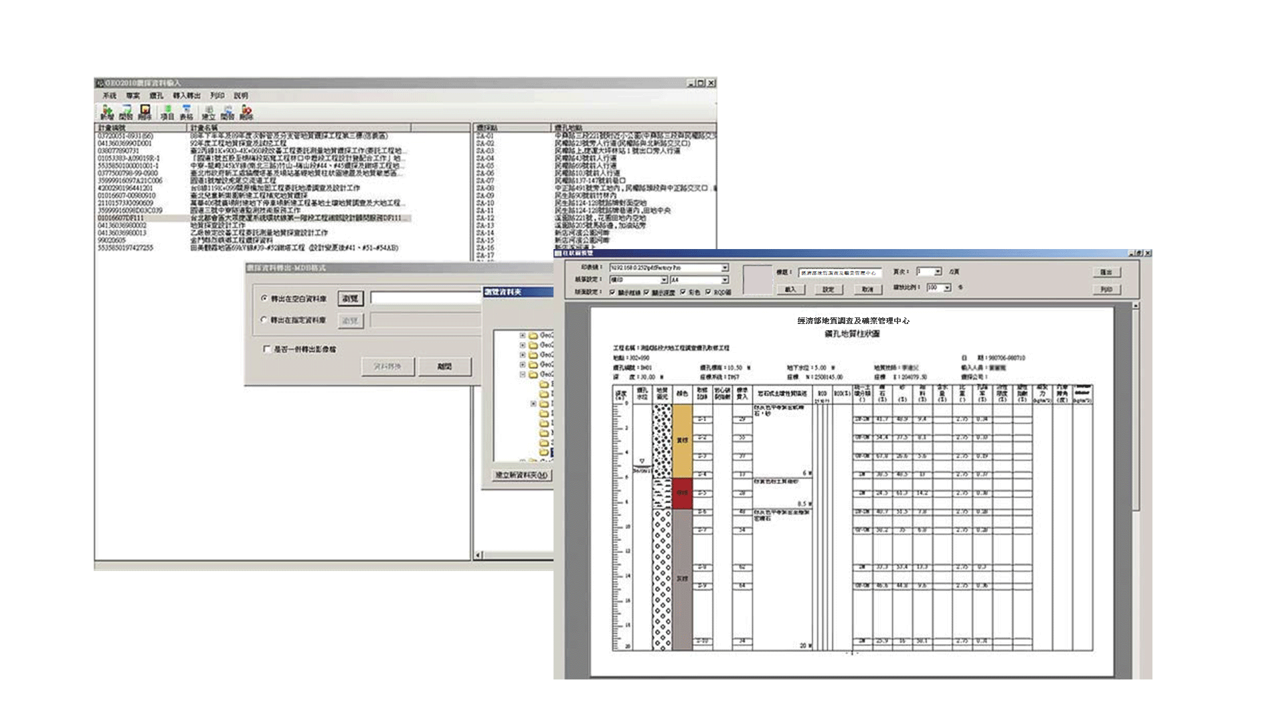The image size is (1285, 723).
Task: Select the second Geo folder icon in the tree
Action: click(x=533, y=345)
